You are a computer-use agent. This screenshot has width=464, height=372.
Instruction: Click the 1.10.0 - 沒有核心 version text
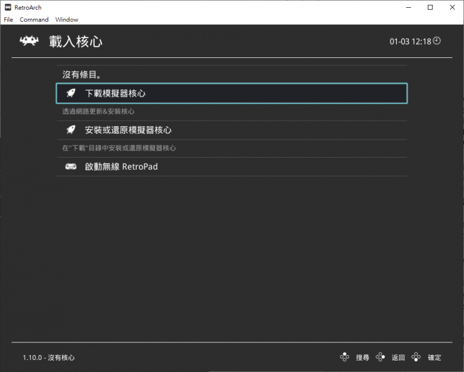pos(48,358)
